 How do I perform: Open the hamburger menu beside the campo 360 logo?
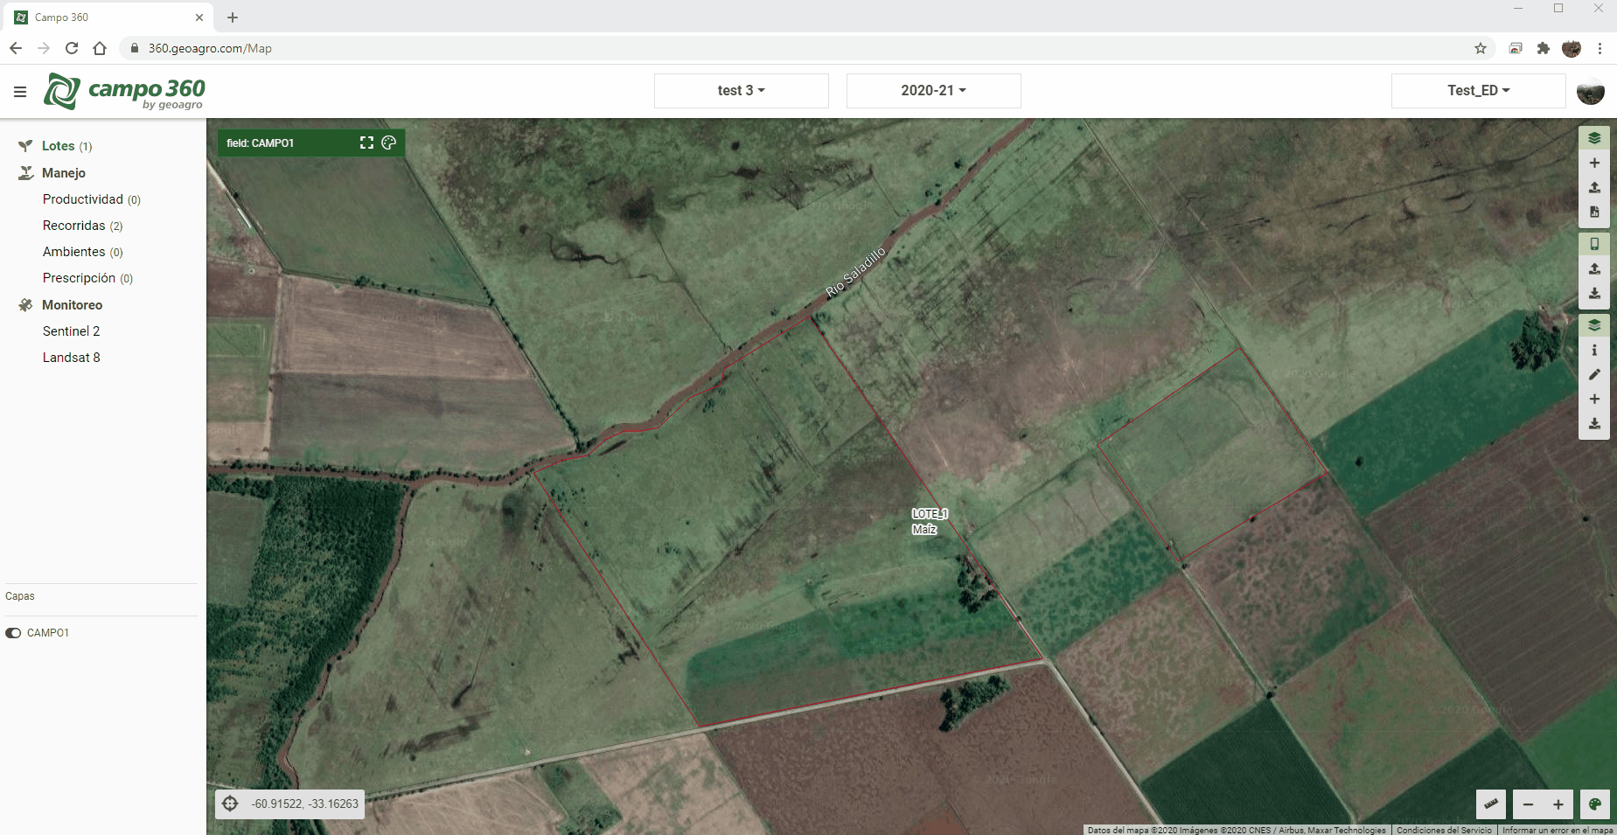click(20, 91)
